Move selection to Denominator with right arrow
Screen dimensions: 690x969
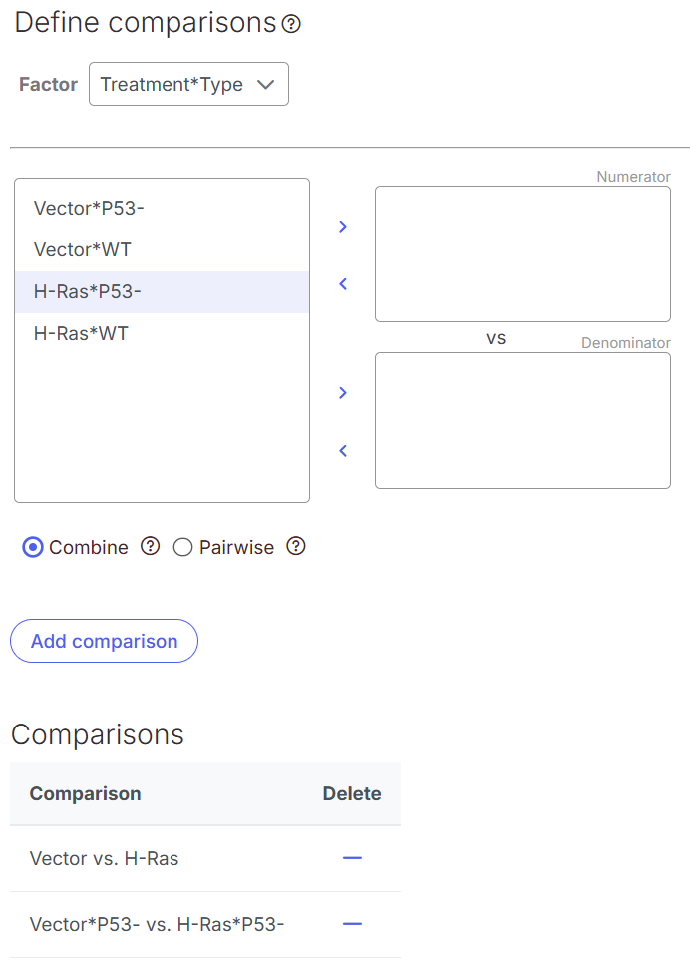click(343, 393)
